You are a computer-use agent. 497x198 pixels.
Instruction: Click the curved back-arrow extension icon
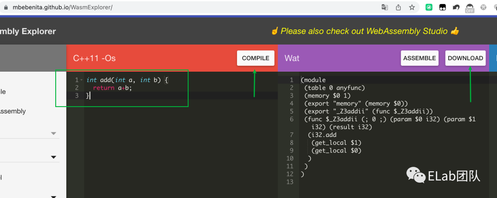(x=456, y=7)
